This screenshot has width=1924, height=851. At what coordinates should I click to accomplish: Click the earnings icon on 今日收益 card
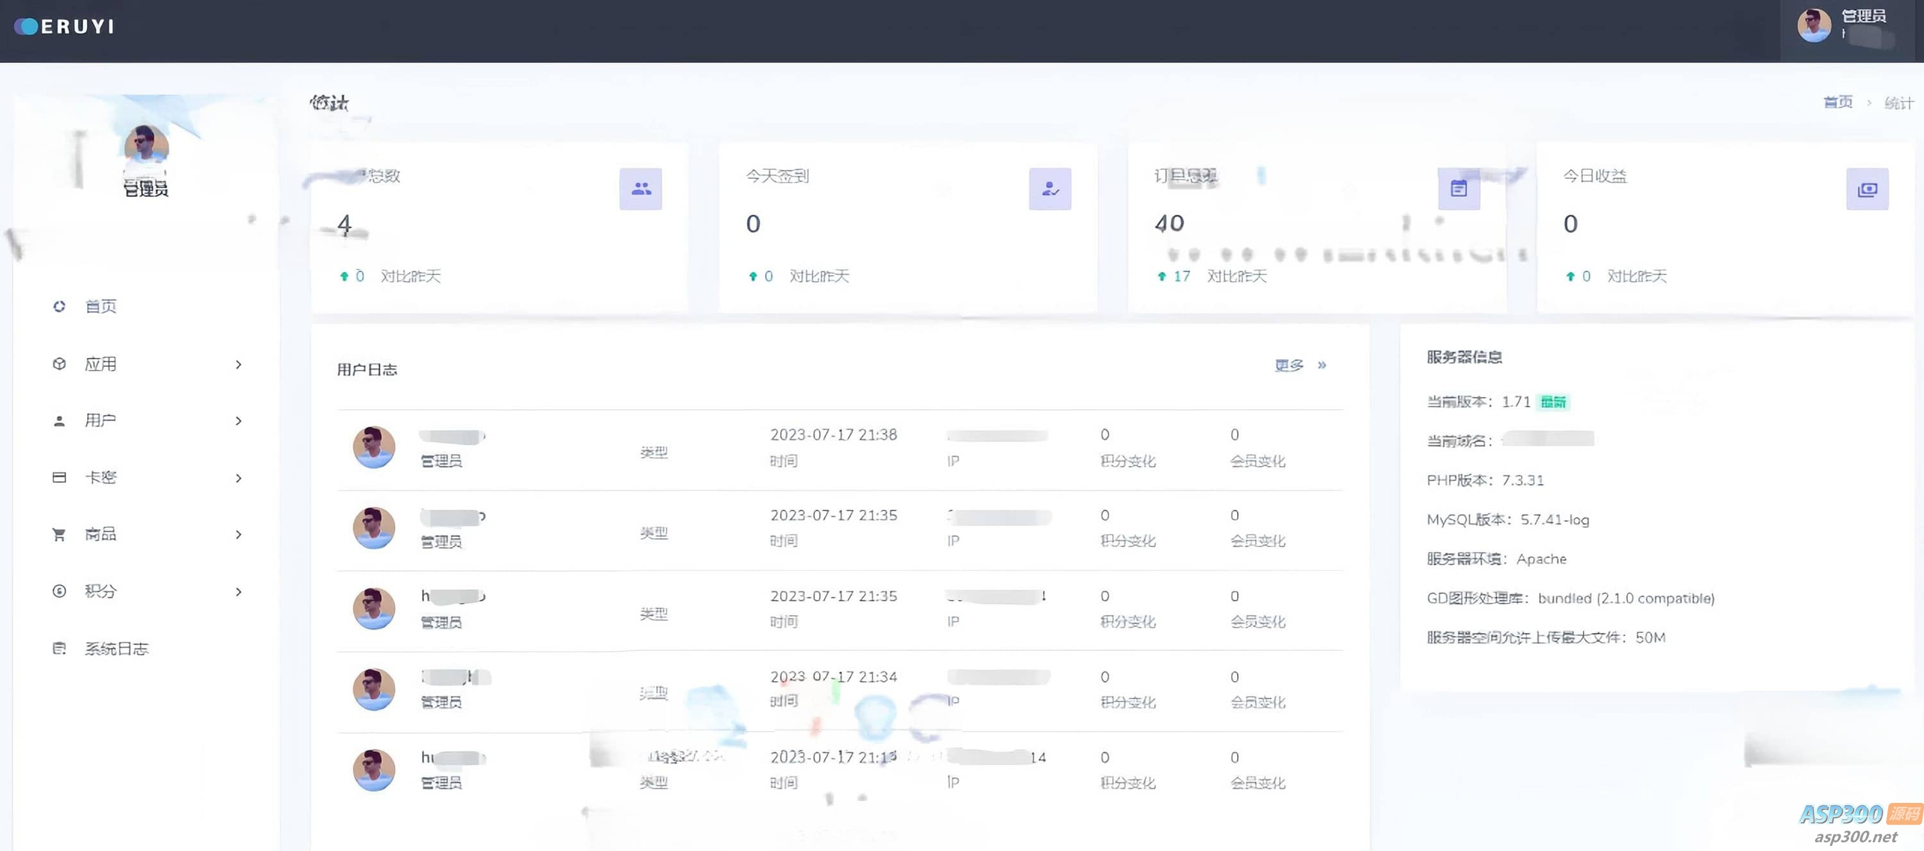coord(1867,189)
